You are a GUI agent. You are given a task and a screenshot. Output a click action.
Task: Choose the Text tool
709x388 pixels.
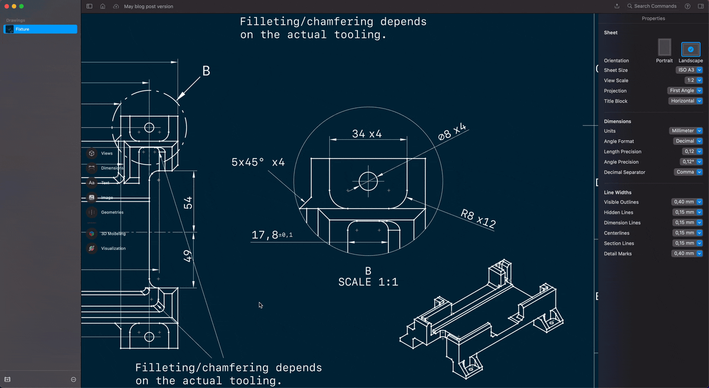[x=92, y=183]
